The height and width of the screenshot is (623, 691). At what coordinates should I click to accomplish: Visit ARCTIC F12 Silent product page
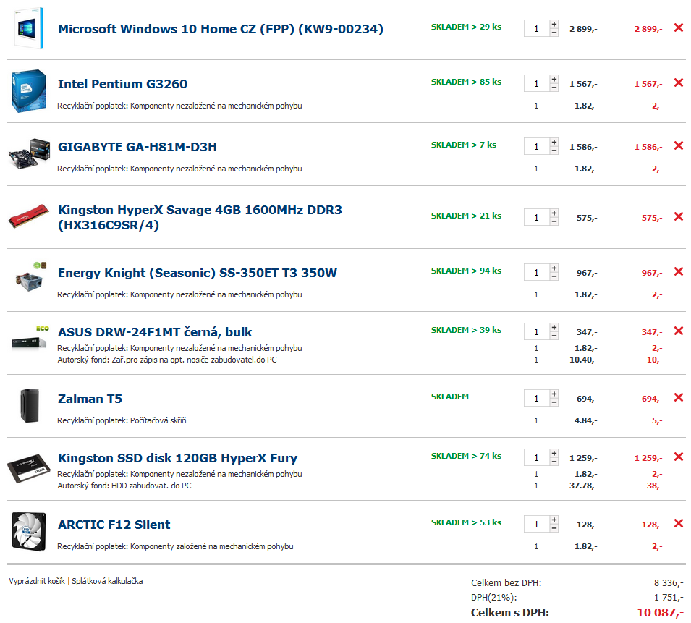point(114,525)
